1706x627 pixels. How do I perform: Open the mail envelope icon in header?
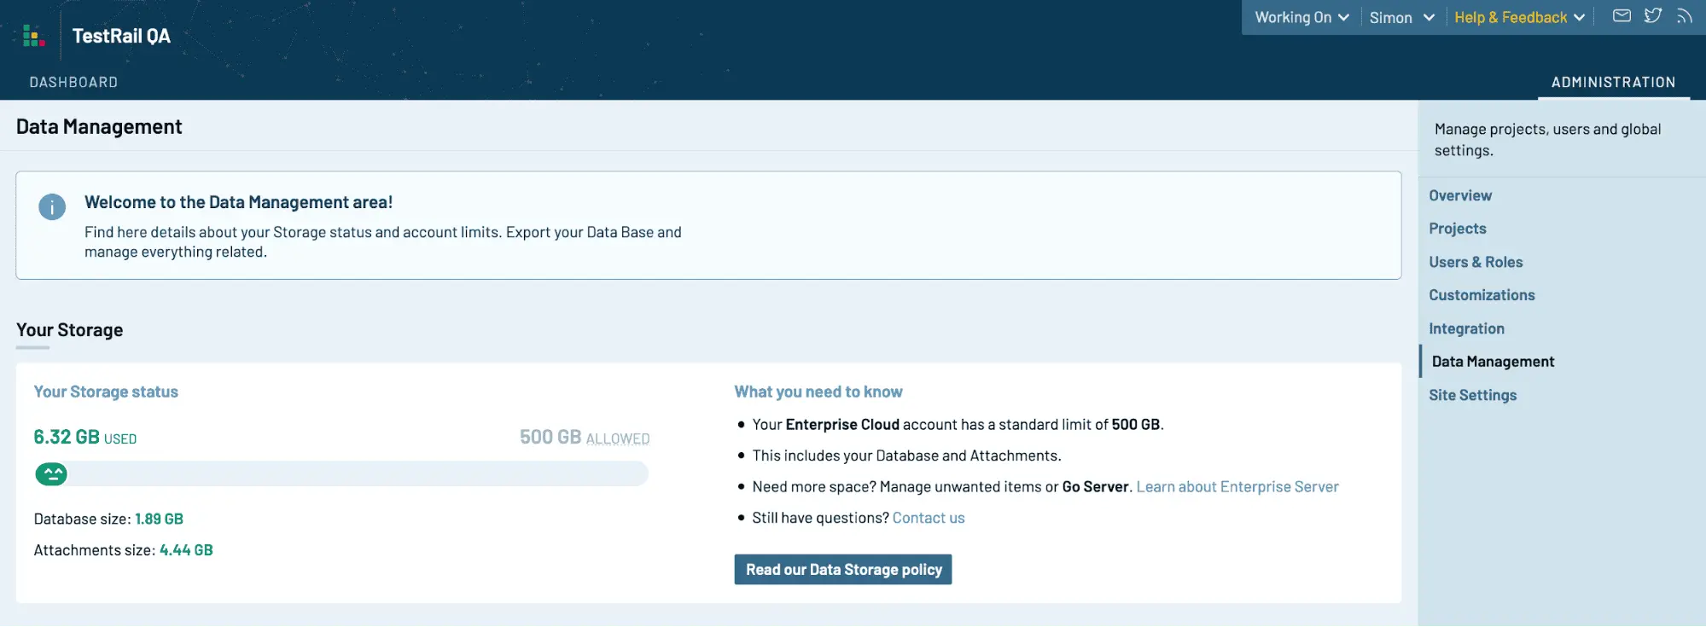[1622, 16]
